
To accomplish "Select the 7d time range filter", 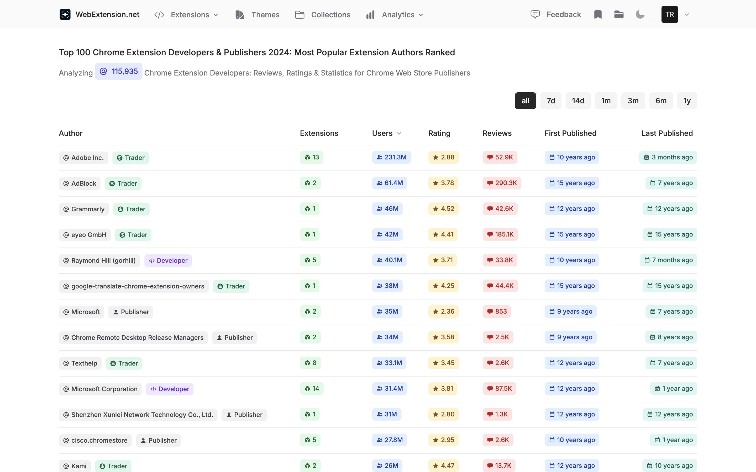I will click(551, 100).
